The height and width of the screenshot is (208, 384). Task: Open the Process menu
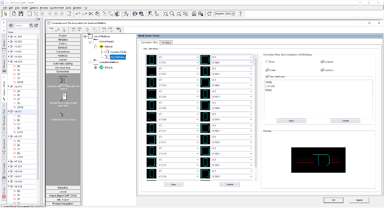point(44,8)
